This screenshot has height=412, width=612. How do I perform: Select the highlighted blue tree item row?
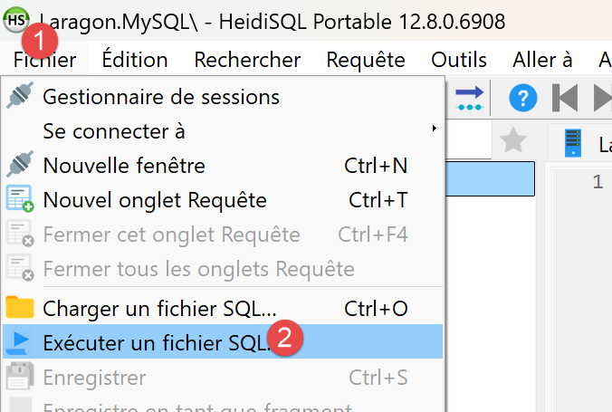tap(490, 178)
